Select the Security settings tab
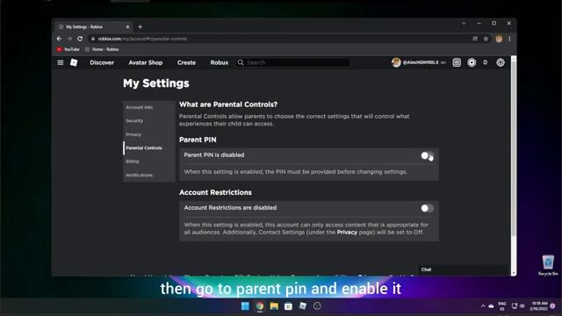Image resolution: width=562 pixels, height=316 pixels. (x=149, y=121)
